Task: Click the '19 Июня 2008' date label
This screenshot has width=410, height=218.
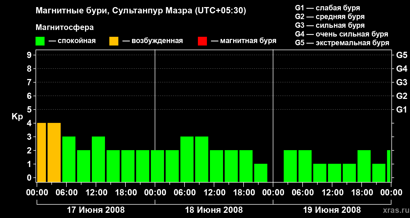Action: 332,210
